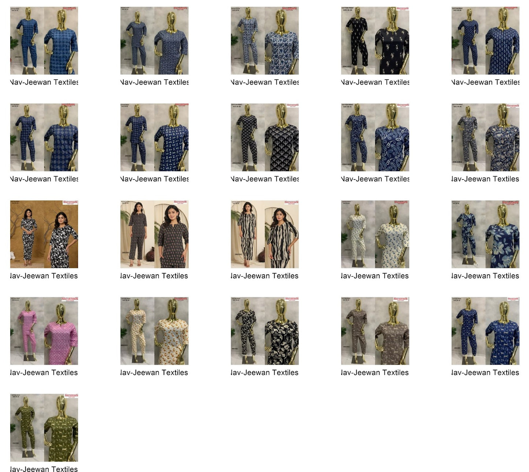Open the first blue diamond print thumbnail
Image resolution: width=529 pixels, height=472 pixels.
pos(44,41)
